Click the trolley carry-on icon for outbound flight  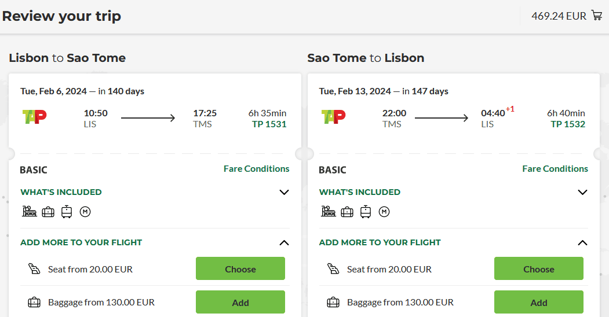point(67,212)
